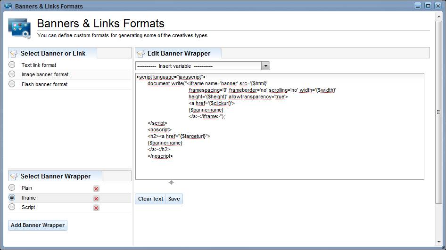Click the 'Script' wrapper label
Screen dimensions: 446x250
click(28, 207)
